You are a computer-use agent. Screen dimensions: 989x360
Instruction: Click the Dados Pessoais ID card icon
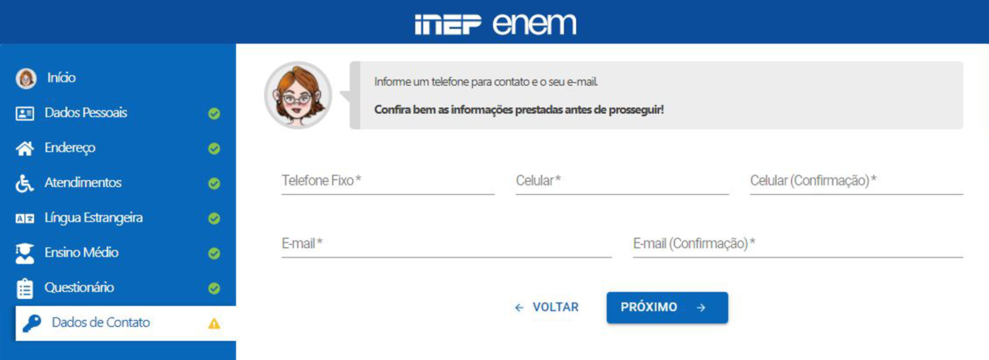click(x=25, y=113)
